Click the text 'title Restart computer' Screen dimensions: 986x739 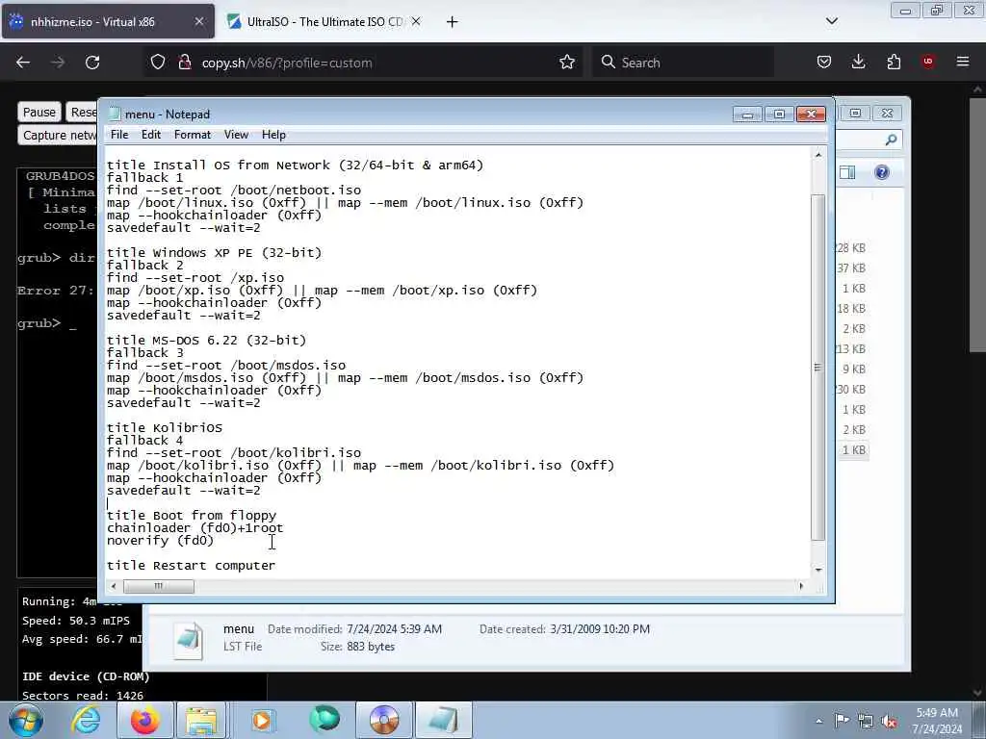pos(192,566)
